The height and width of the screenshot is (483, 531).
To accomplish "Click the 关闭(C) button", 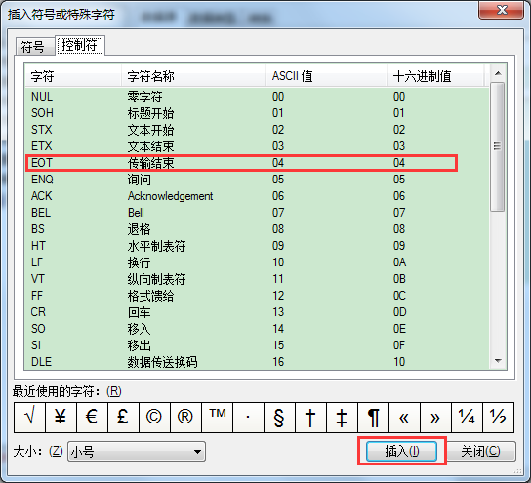I will click(x=481, y=451).
